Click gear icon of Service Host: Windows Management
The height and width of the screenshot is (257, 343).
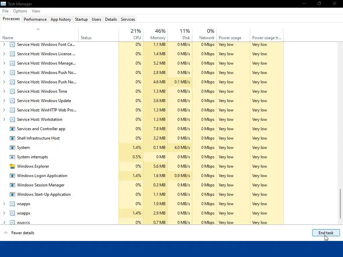[x=12, y=63]
